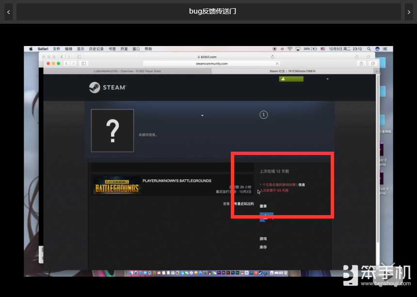Expand the profile name dropdown arrow

click(x=202, y=116)
